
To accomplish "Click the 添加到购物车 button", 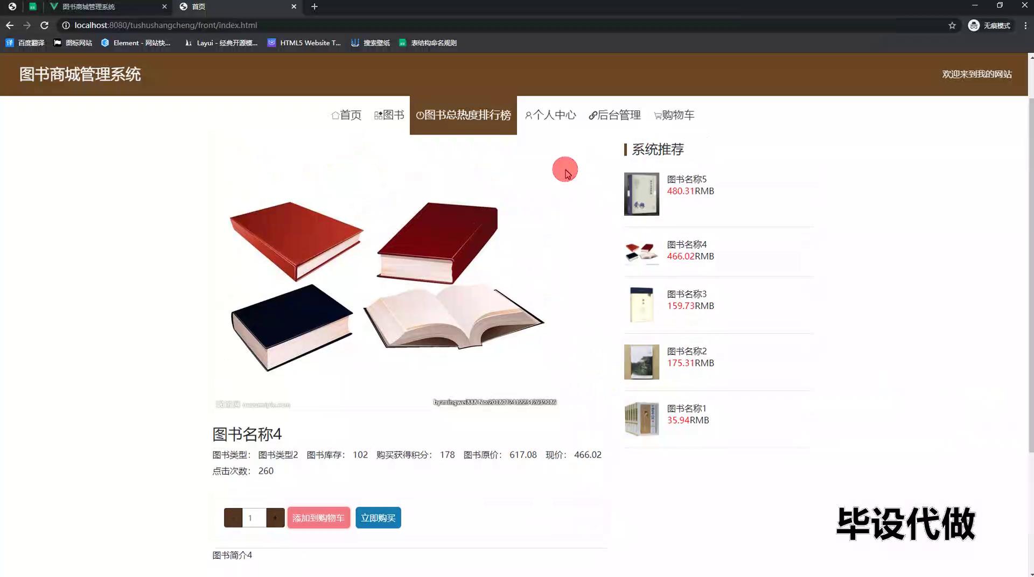I will pyautogui.click(x=318, y=518).
